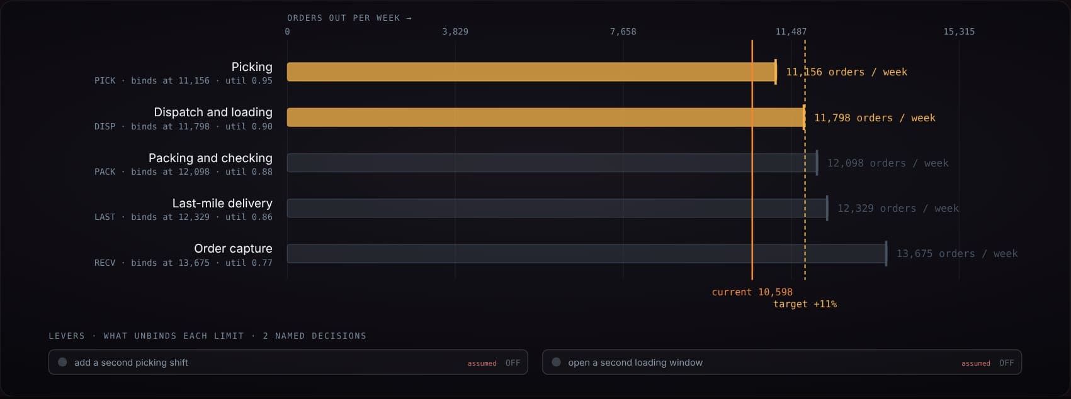
Task: Click the '11,156 orders / week' value
Action: [x=846, y=72]
